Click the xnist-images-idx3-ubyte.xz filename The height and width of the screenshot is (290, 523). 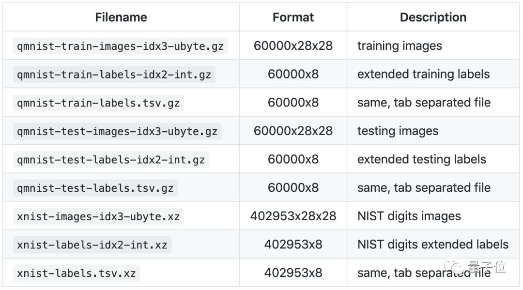[x=98, y=216]
